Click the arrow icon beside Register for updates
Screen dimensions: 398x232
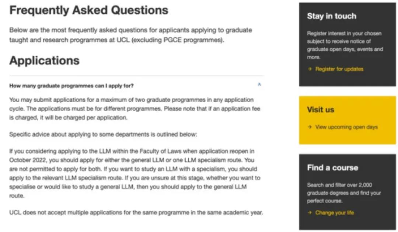pyautogui.click(x=309, y=69)
